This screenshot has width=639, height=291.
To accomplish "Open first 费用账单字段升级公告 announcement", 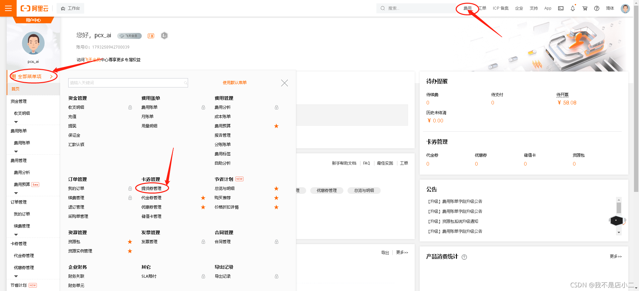I will tap(455, 202).
